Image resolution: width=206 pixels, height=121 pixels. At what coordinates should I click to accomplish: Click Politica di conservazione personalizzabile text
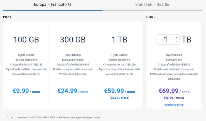pos(174,74)
